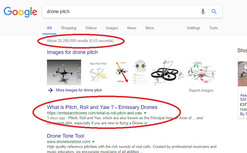Open search Settings
Image resolution: width=247 pixels, height=153 pixels.
coord(194,28)
